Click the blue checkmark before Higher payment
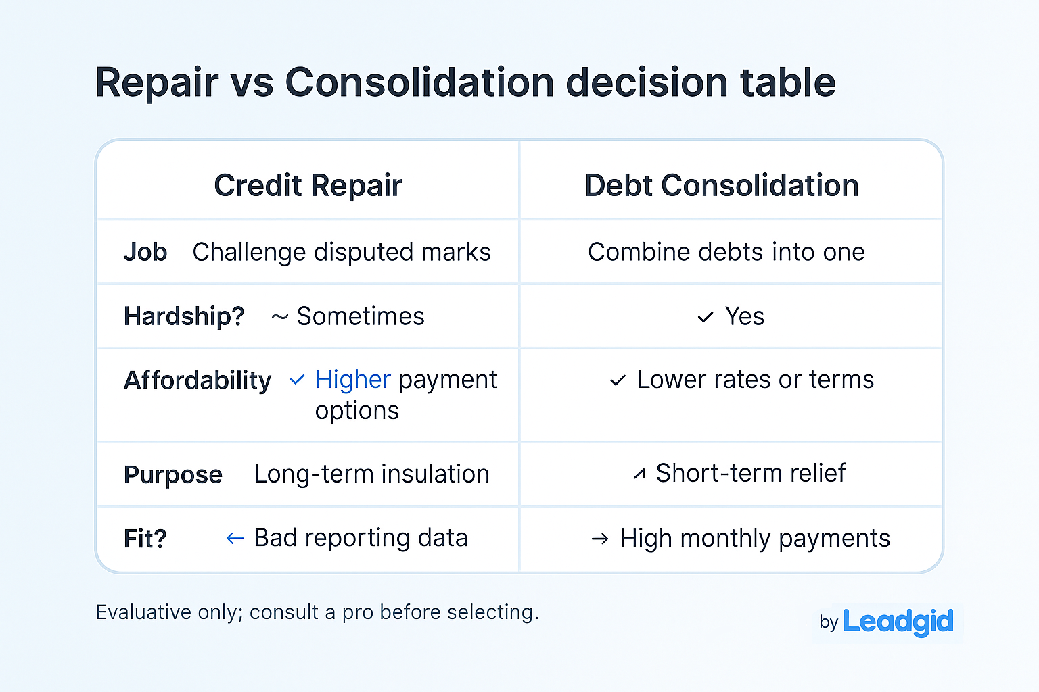1039x692 pixels. pos(297,380)
